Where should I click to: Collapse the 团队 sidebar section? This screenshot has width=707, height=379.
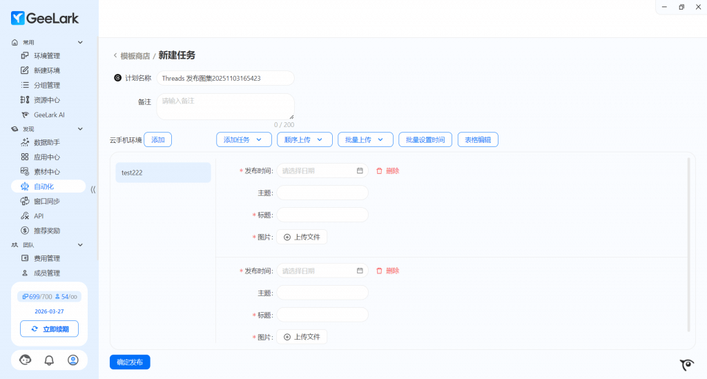click(80, 244)
